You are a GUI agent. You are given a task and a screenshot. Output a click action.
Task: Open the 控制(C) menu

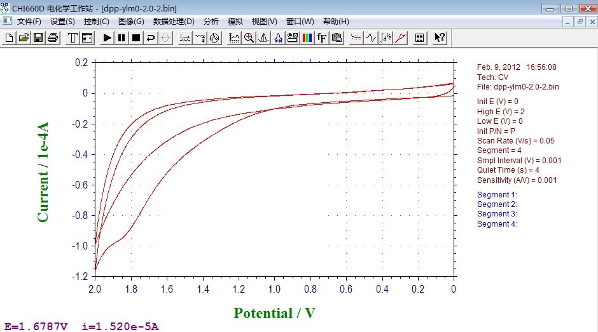pos(97,22)
